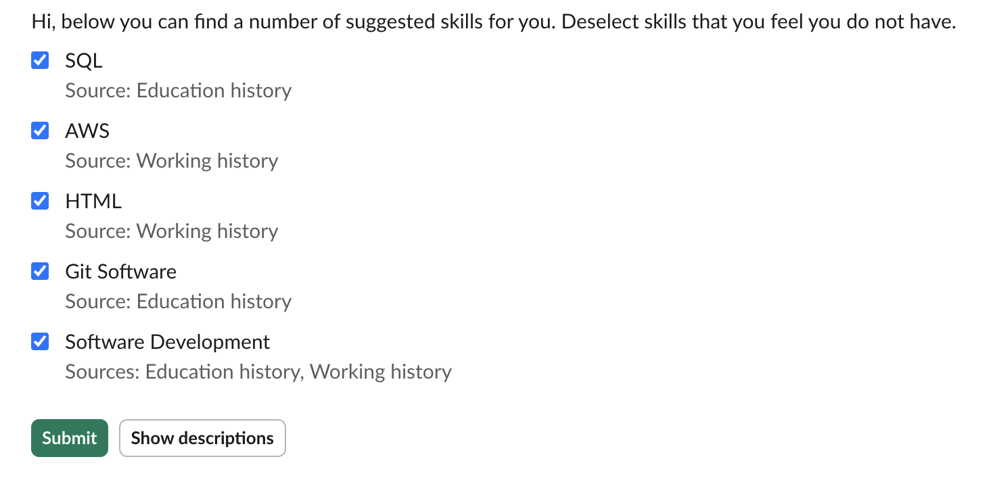Click the Submit button

click(x=69, y=438)
